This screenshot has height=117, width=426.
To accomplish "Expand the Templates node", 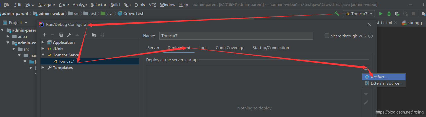I will tap(43, 67).
